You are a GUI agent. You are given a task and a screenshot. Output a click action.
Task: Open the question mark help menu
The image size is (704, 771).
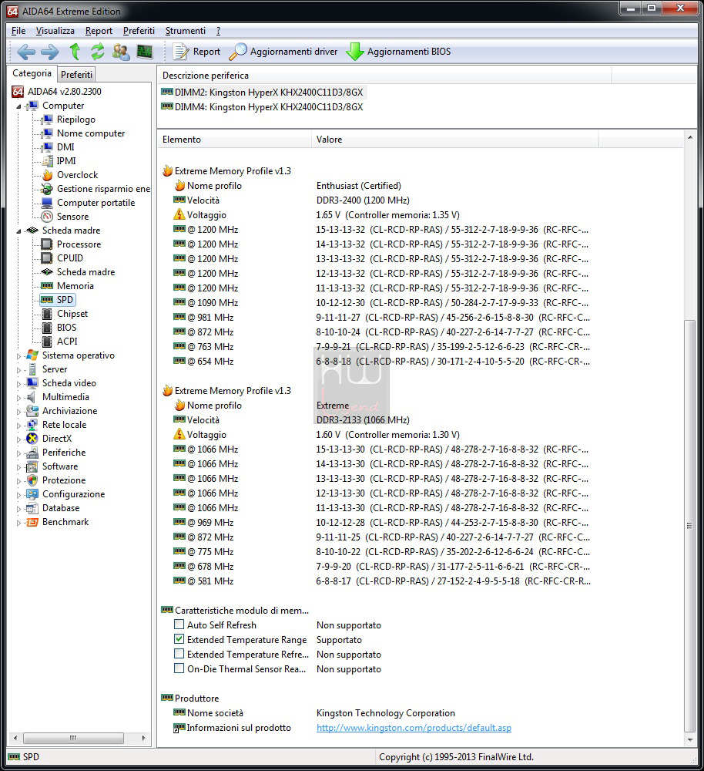pyautogui.click(x=218, y=31)
